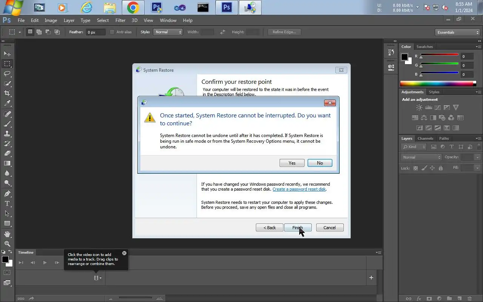Screen dimensions: 483x302
Task: Switch to the Styles tab
Action: [434, 92]
